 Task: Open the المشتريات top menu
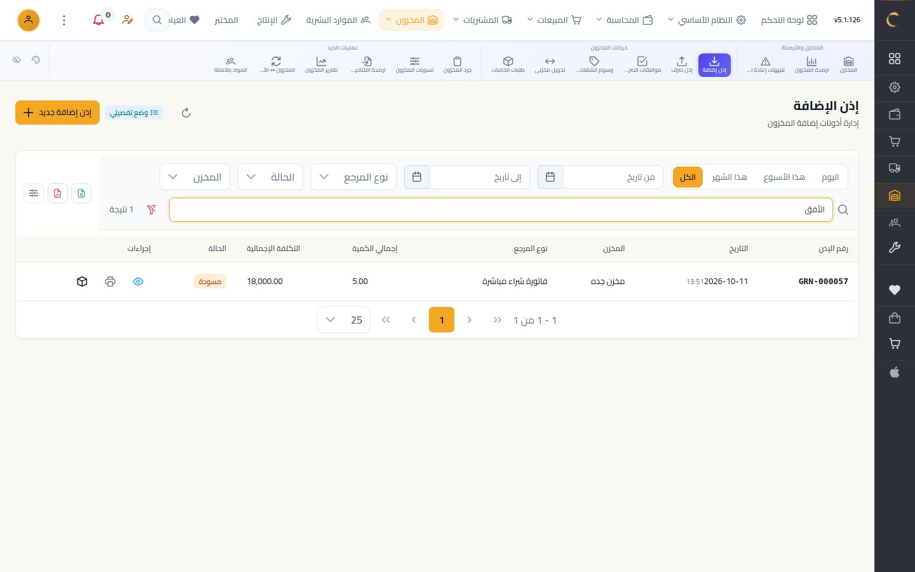pos(482,20)
